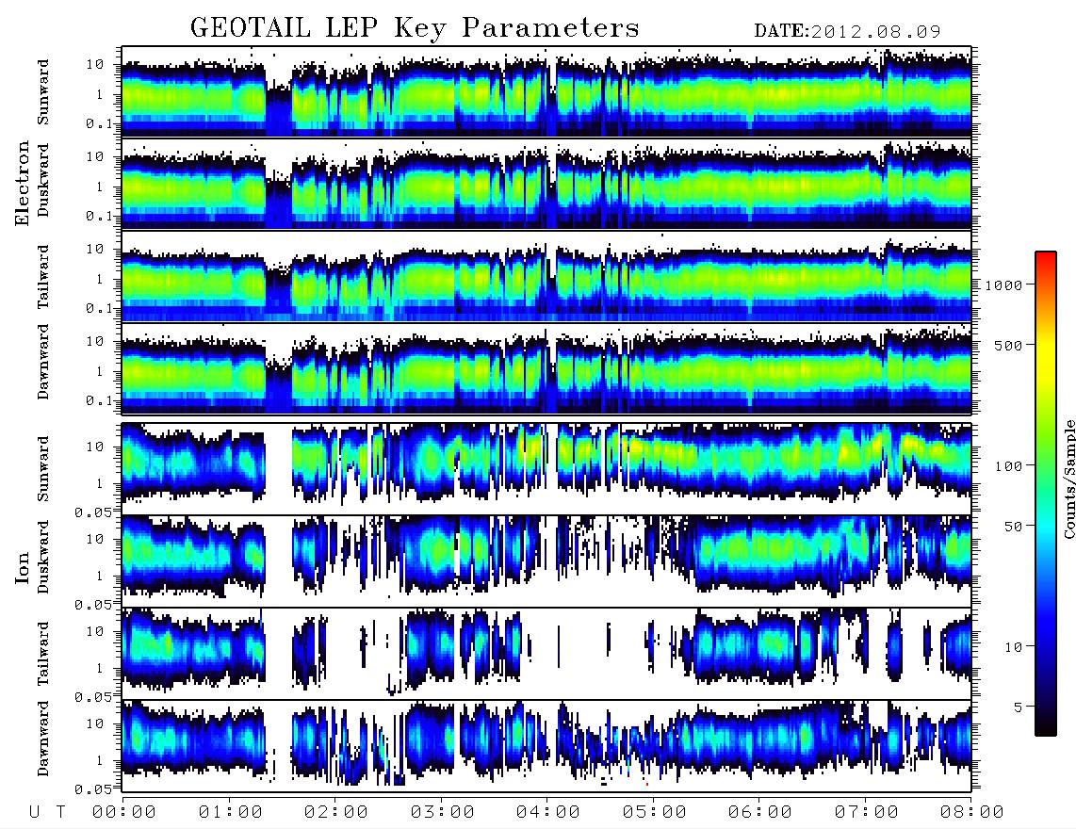Click the Ion Duskward spectrogram panel
Image resolution: width=1076 pixels, height=829 pixels.
pyautogui.click(x=546, y=561)
